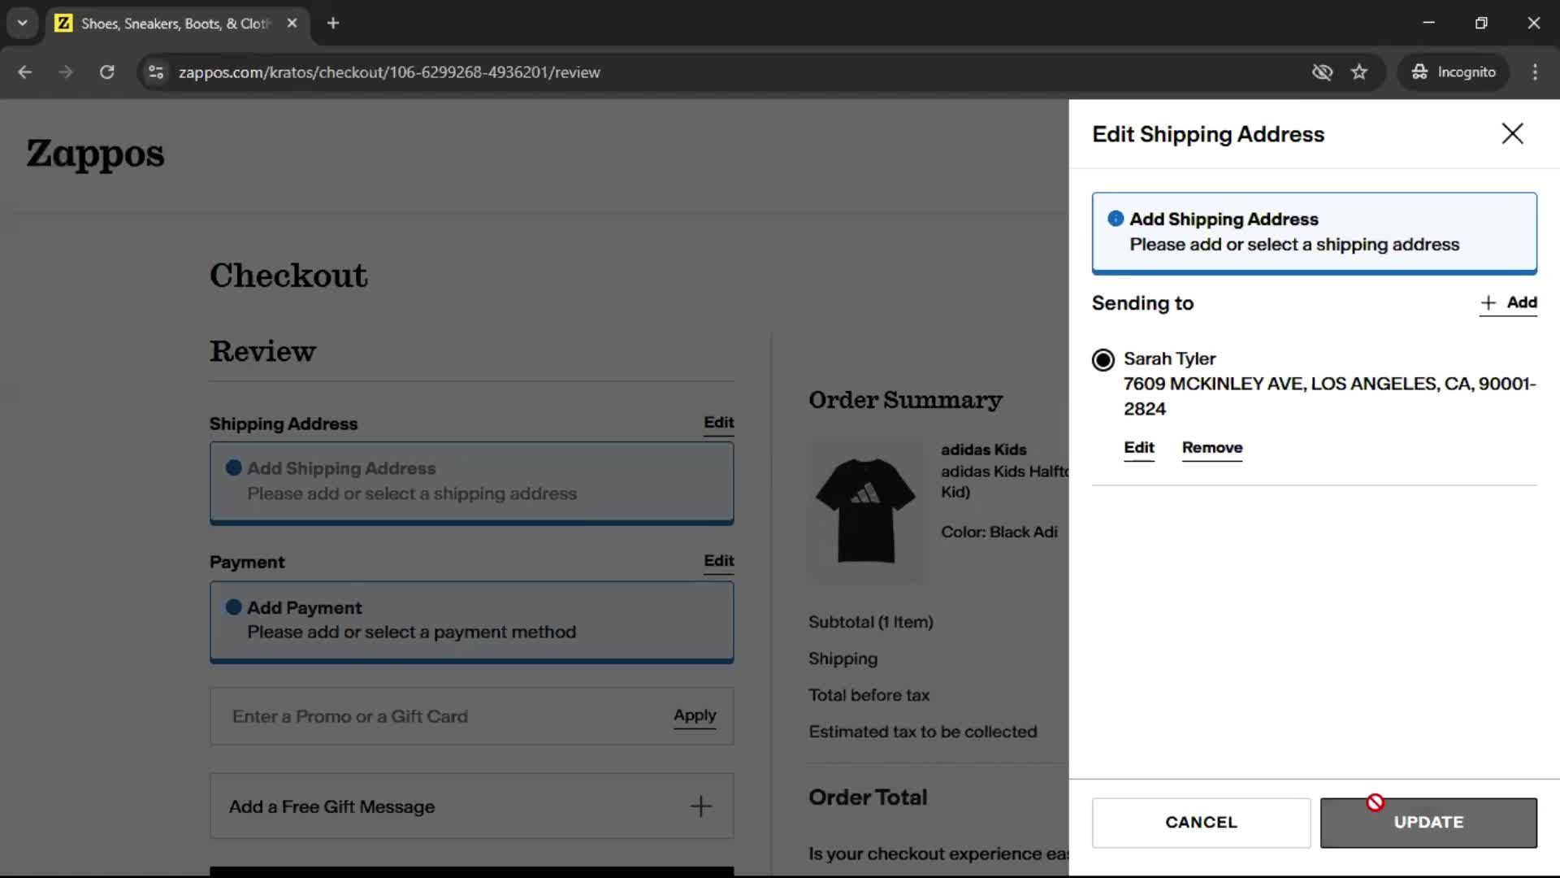This screenshot has height=878, width=1560.
Task: Click 'Estimated tax to be collected' text
Action: 922,732
